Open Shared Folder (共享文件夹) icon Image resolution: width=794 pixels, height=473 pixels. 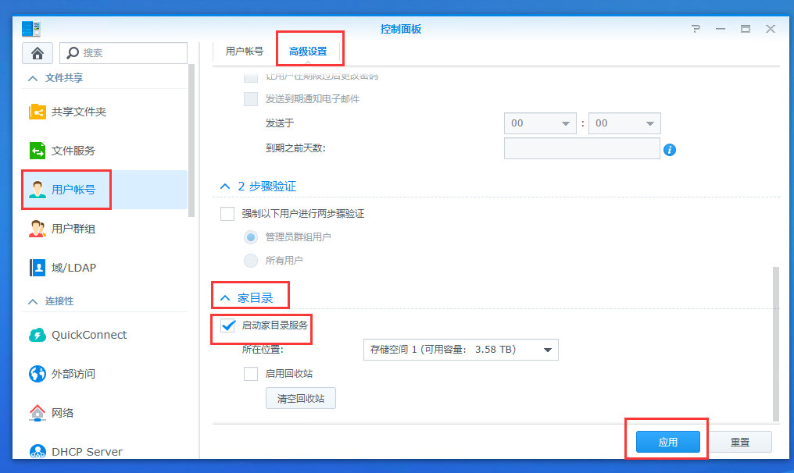click(x=38, y=112)
